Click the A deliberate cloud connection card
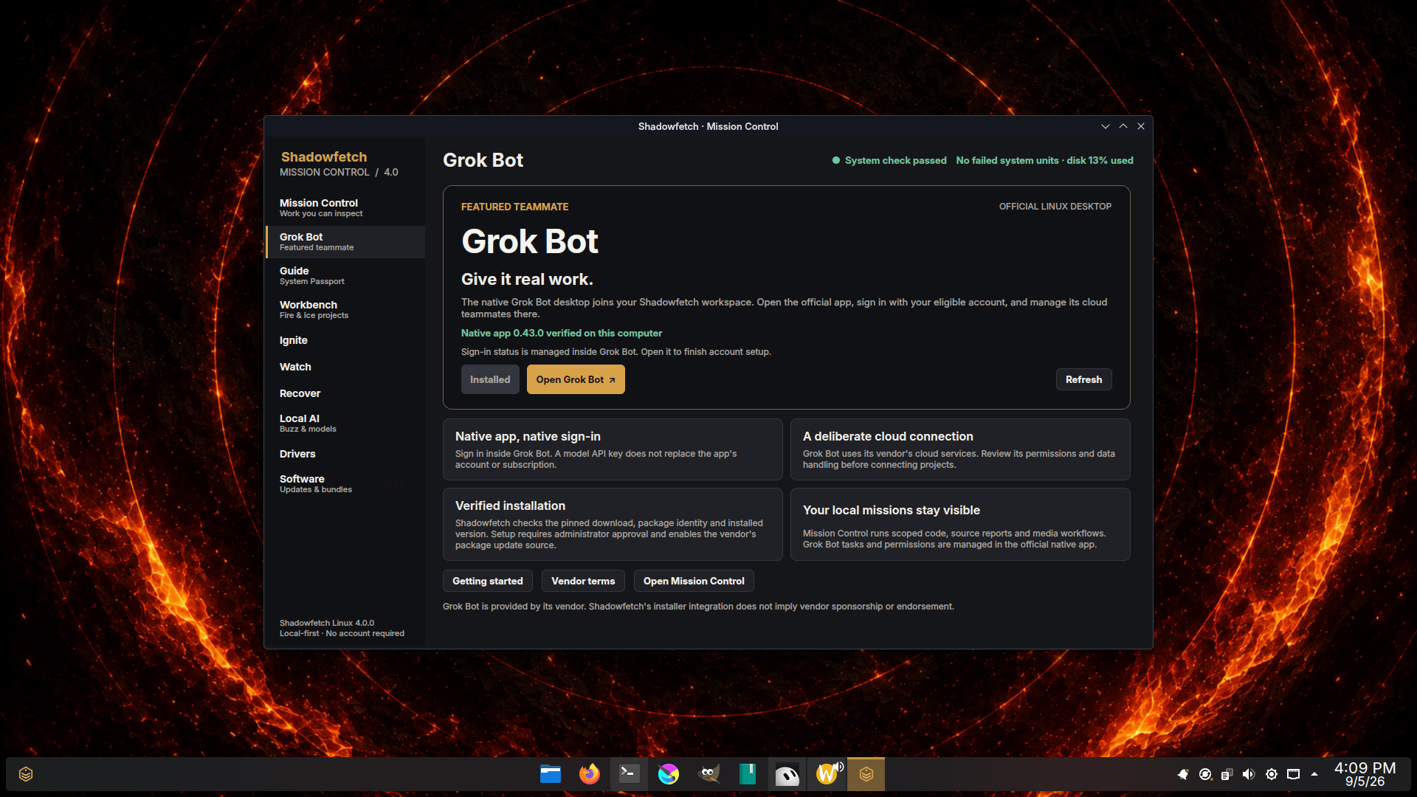The image size is (1417, 797). (960, 449)
